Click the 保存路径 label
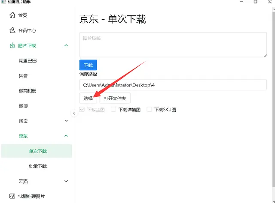275x203 pixels. tap(88, 74)
